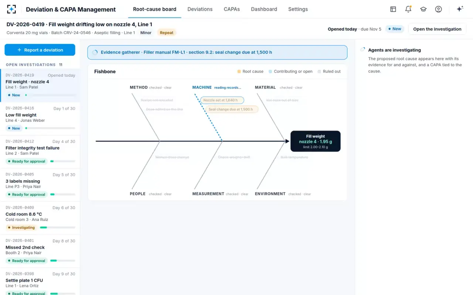Open the Dashboard tab

click(x=264, y=9)
